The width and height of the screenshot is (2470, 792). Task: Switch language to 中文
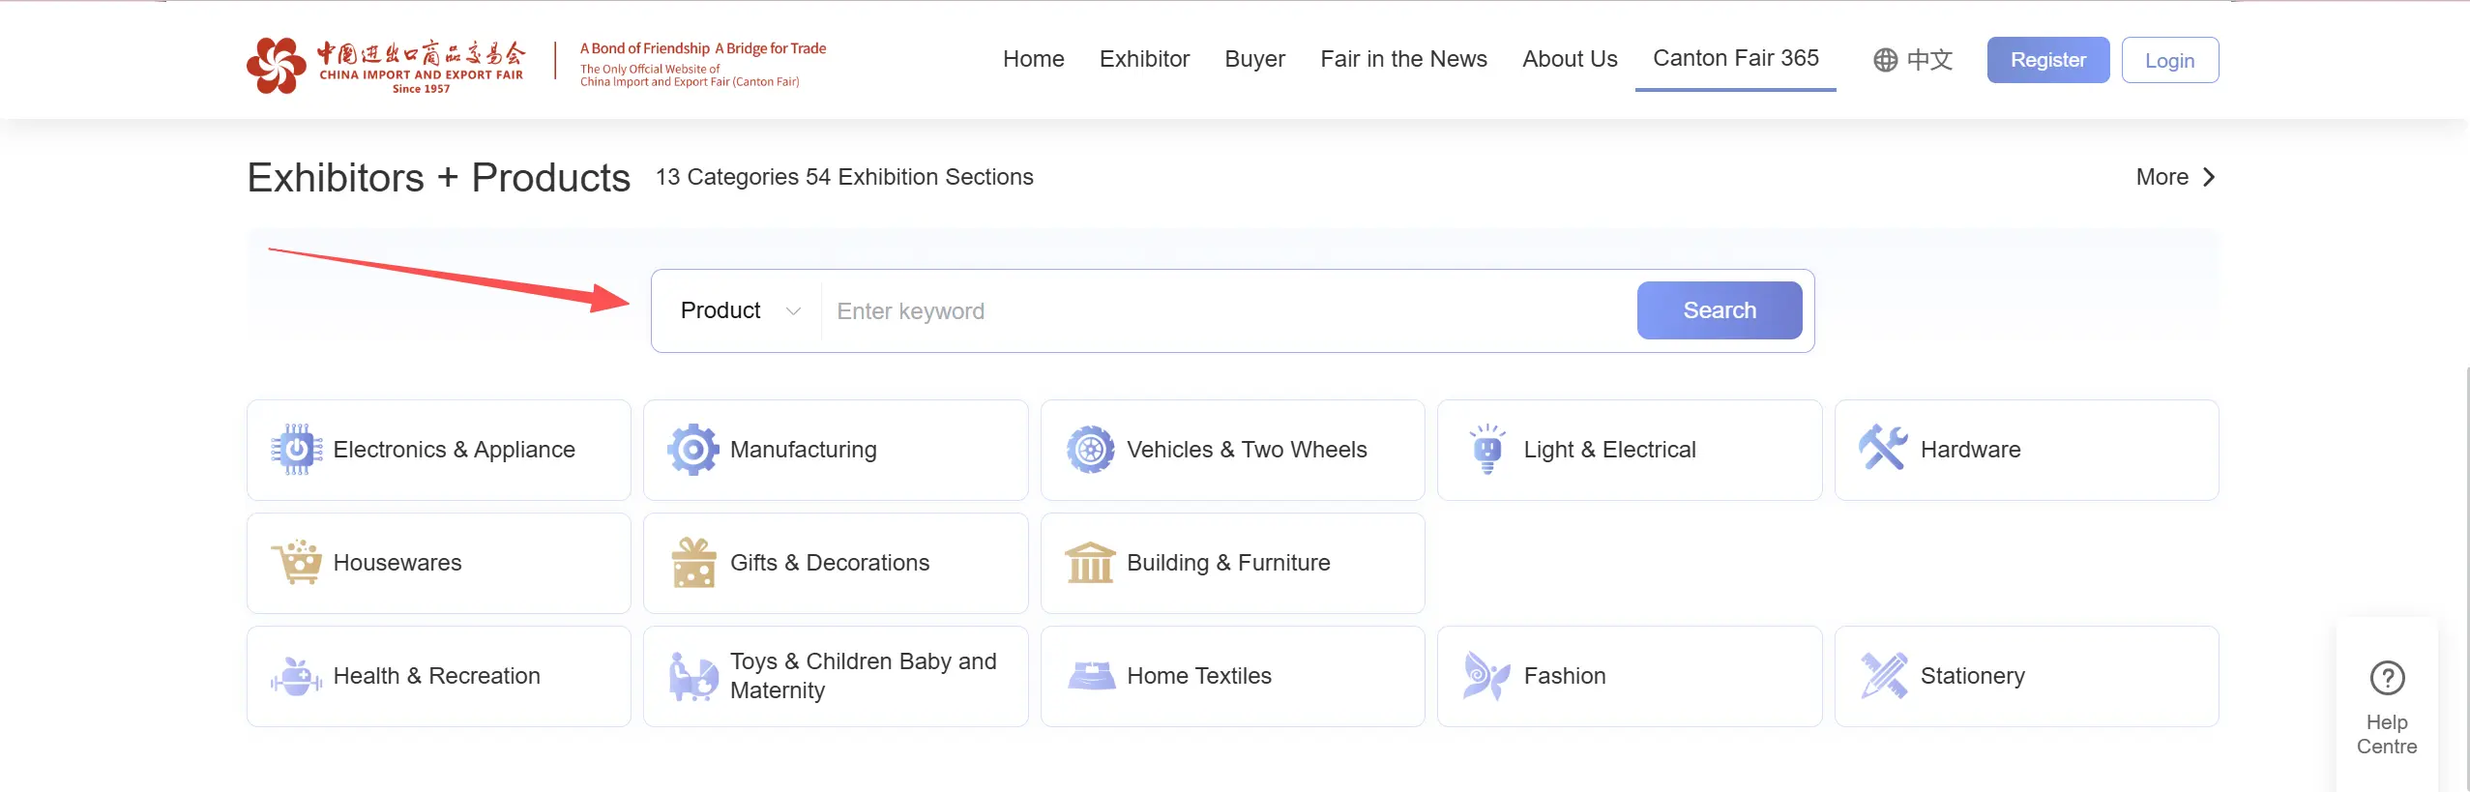coord(1929,60)
